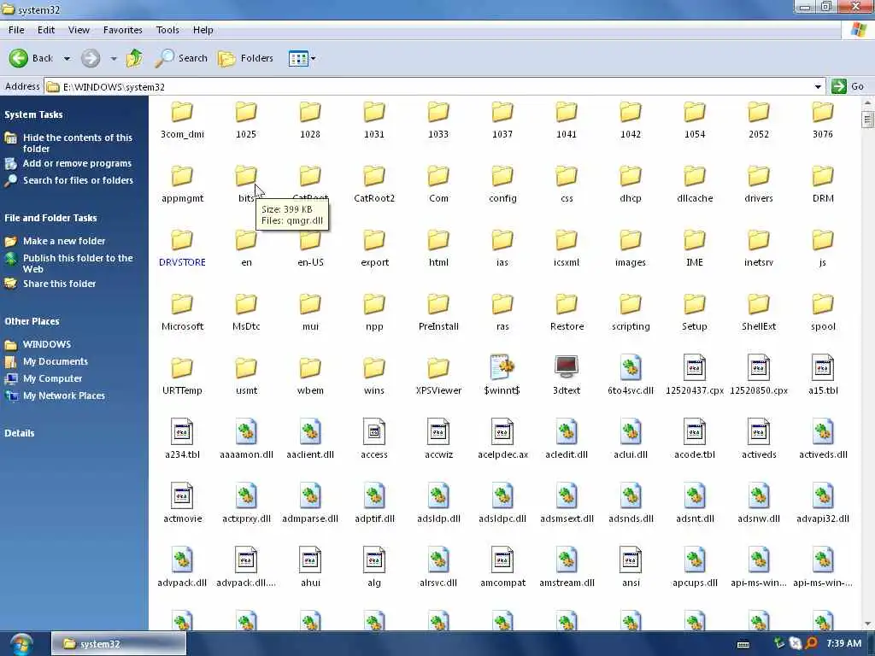Image resolution: width=875 pixels, height=656 pixels.
Task: Open My Documents in Other Places
Action: 56,361
